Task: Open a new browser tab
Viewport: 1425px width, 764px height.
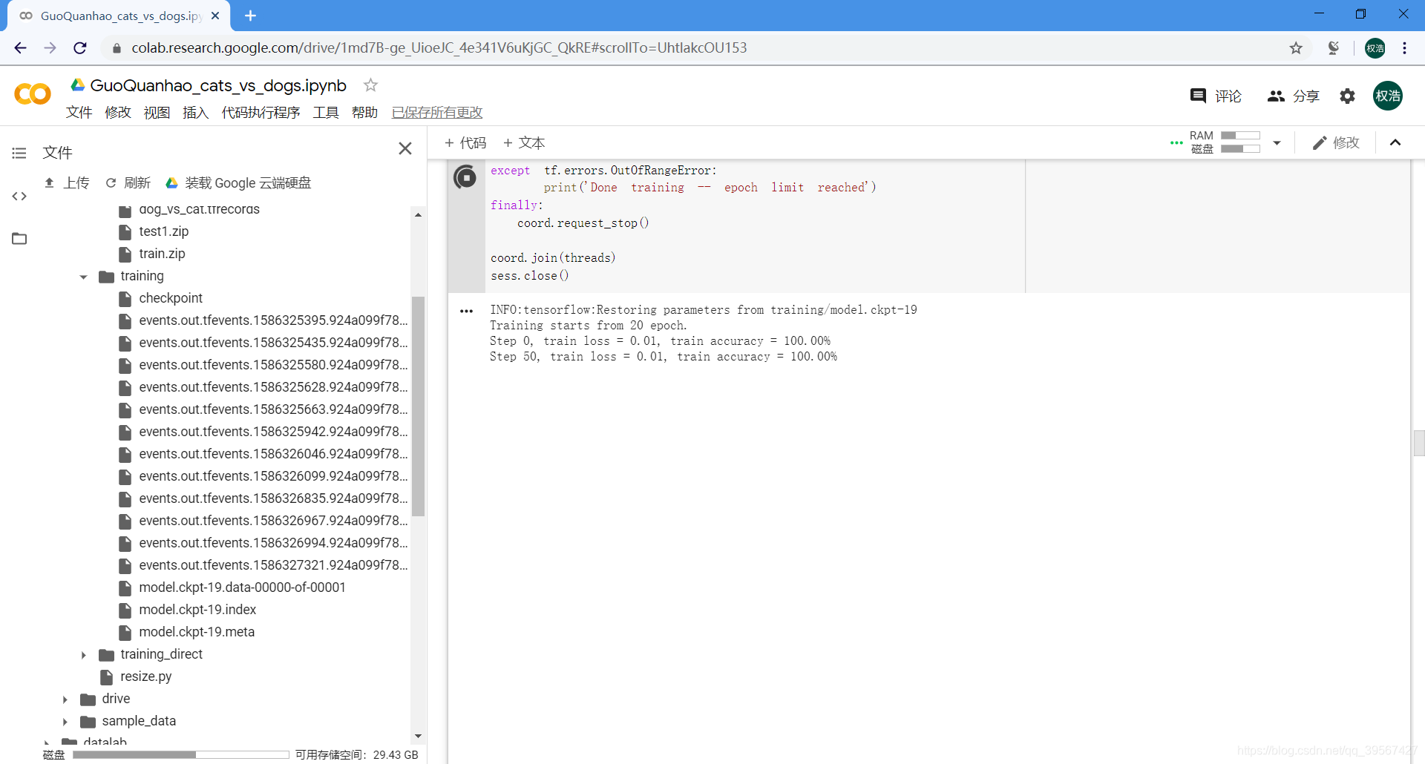Action: coord(250,16)
